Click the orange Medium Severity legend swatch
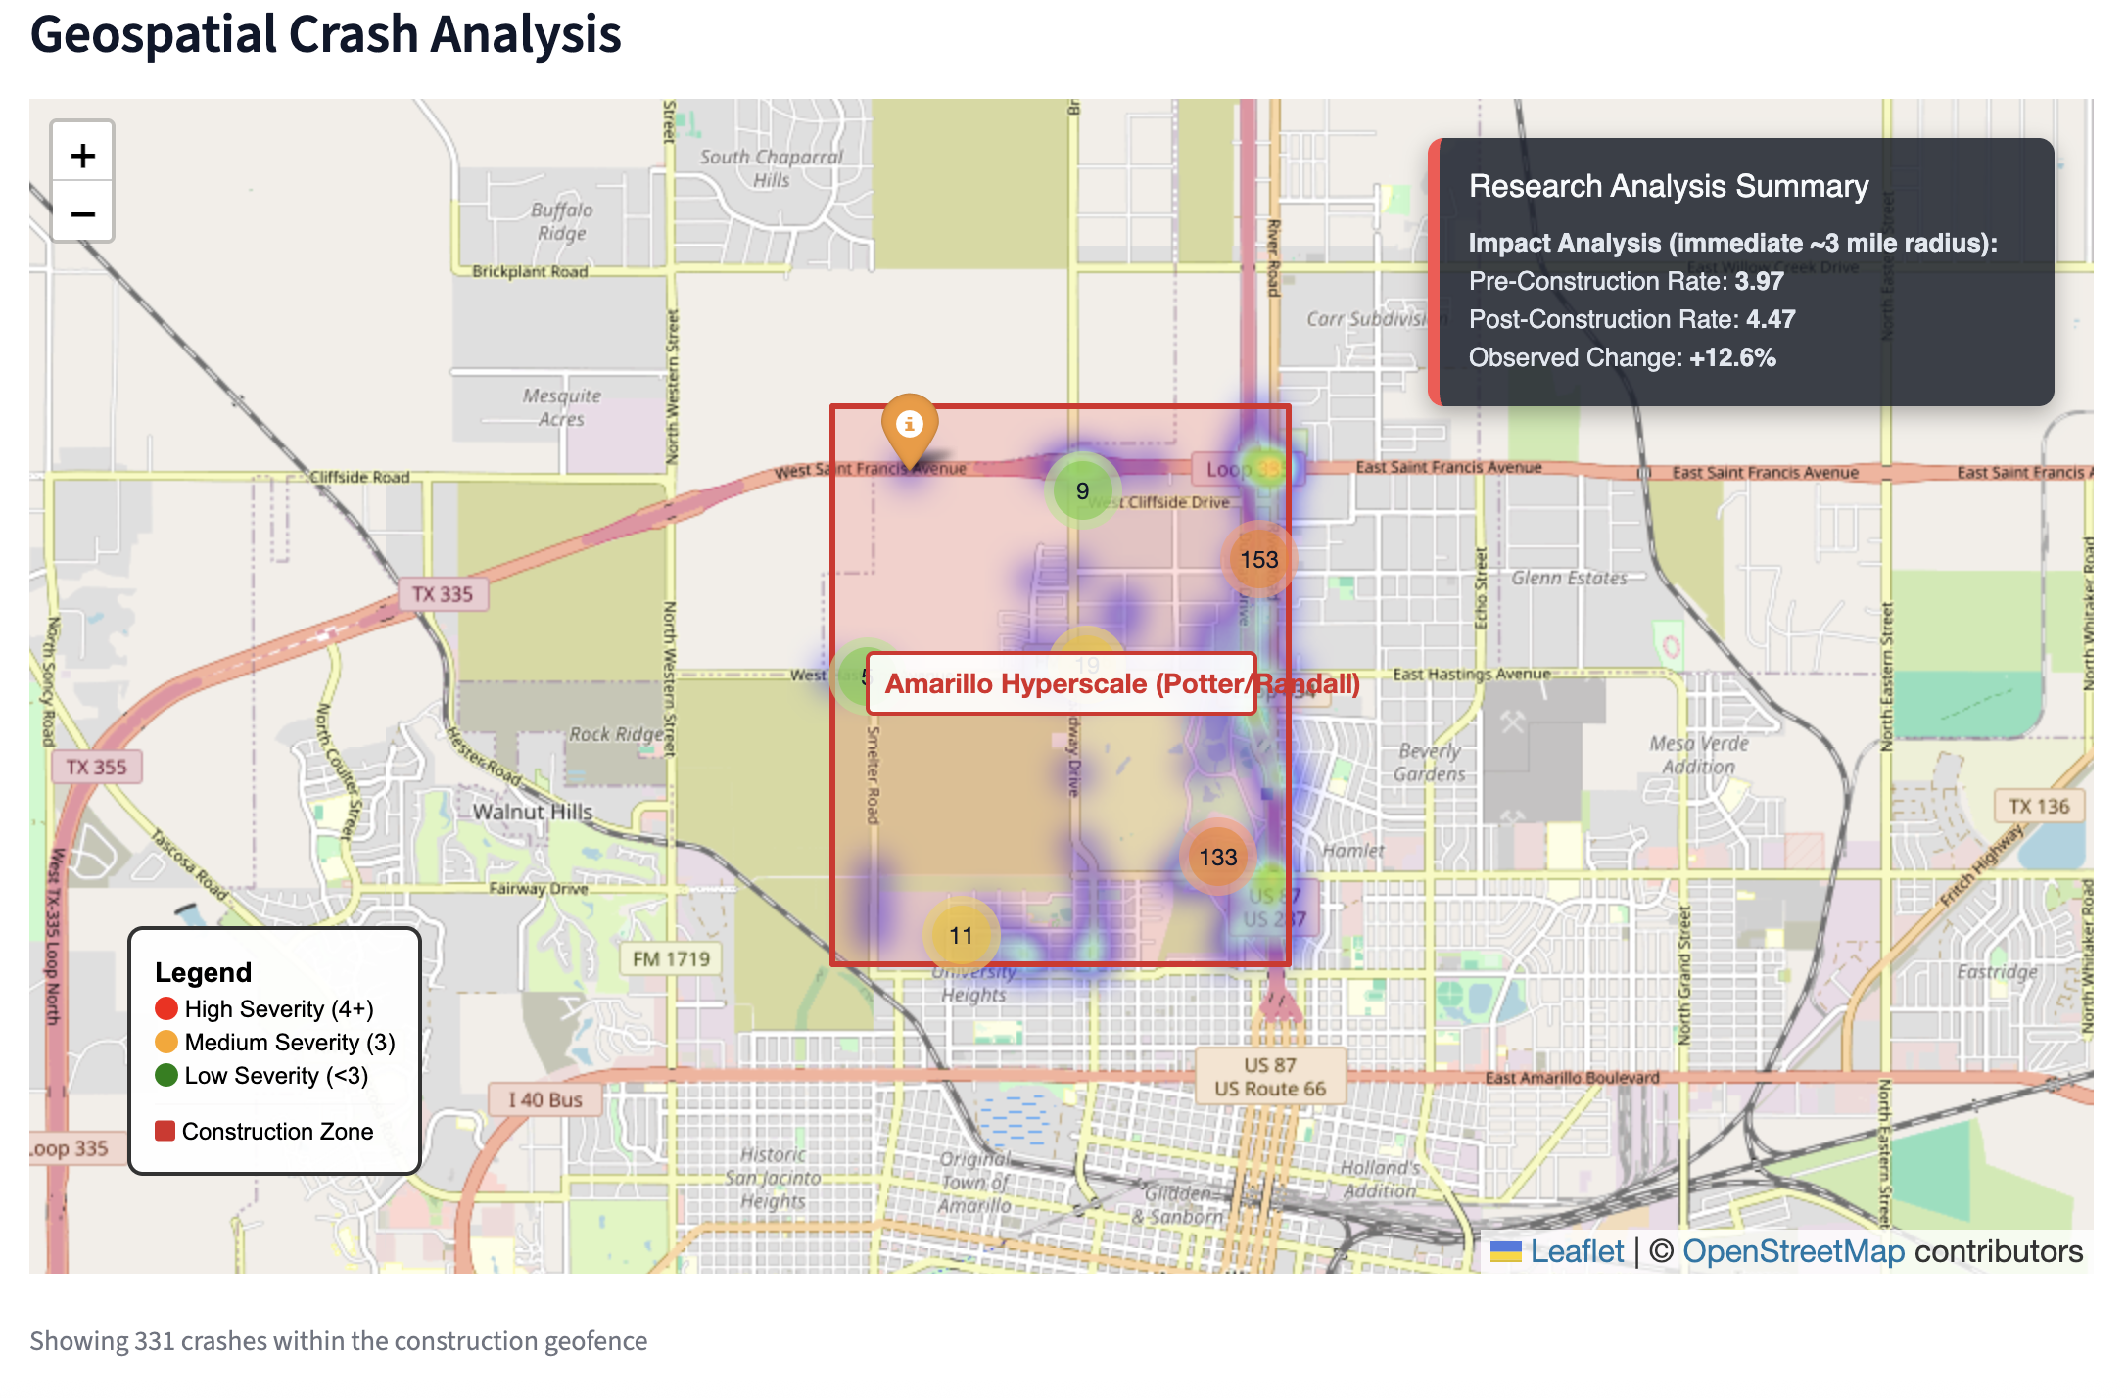 coord(166,1042)
